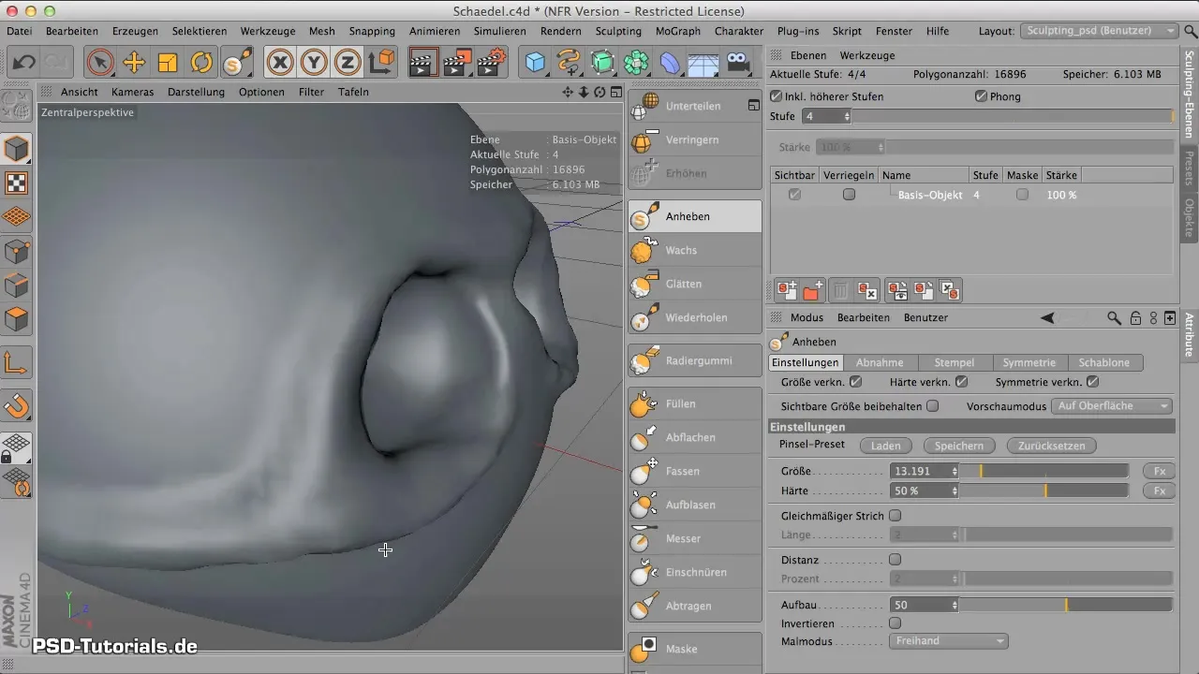Image resolution: width=1199 pixels, height=674 pixels.
Task: Open the Layout Sculpting_psd dropdown
Action: tap(1099, 31)
